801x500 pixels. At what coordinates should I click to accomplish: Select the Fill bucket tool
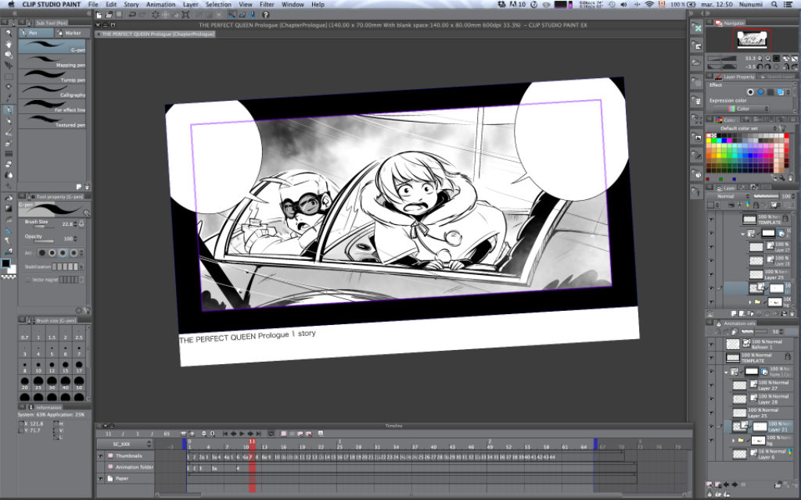coord(8,198)
